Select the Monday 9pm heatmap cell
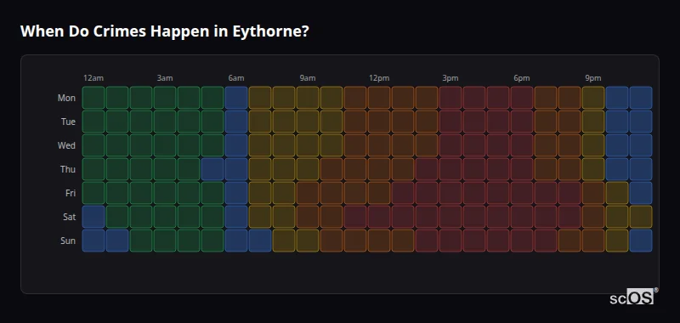Screen dimensions: 680x323 pyautogui.click(x=593, y=98)
